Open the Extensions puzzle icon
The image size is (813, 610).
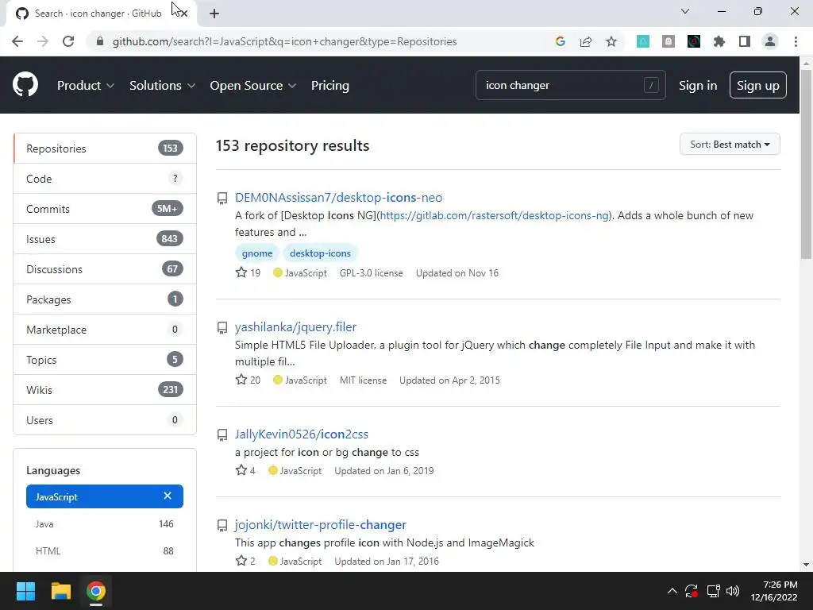point(719,41)
